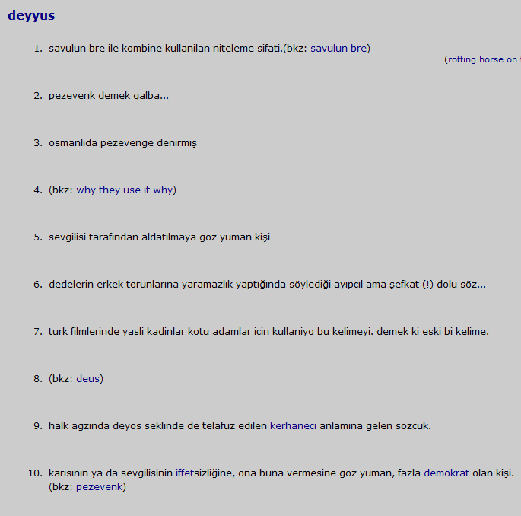Click the 'osmanlıda pezevenge denirmiş' entry text

point(122,142)
